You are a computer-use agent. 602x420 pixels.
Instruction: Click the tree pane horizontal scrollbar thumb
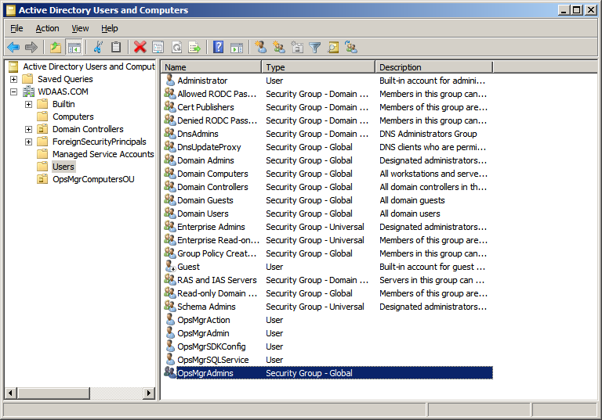pos(54,393)
